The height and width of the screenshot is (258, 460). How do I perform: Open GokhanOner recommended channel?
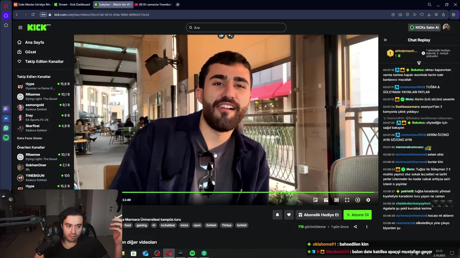(x=43, y=167)
